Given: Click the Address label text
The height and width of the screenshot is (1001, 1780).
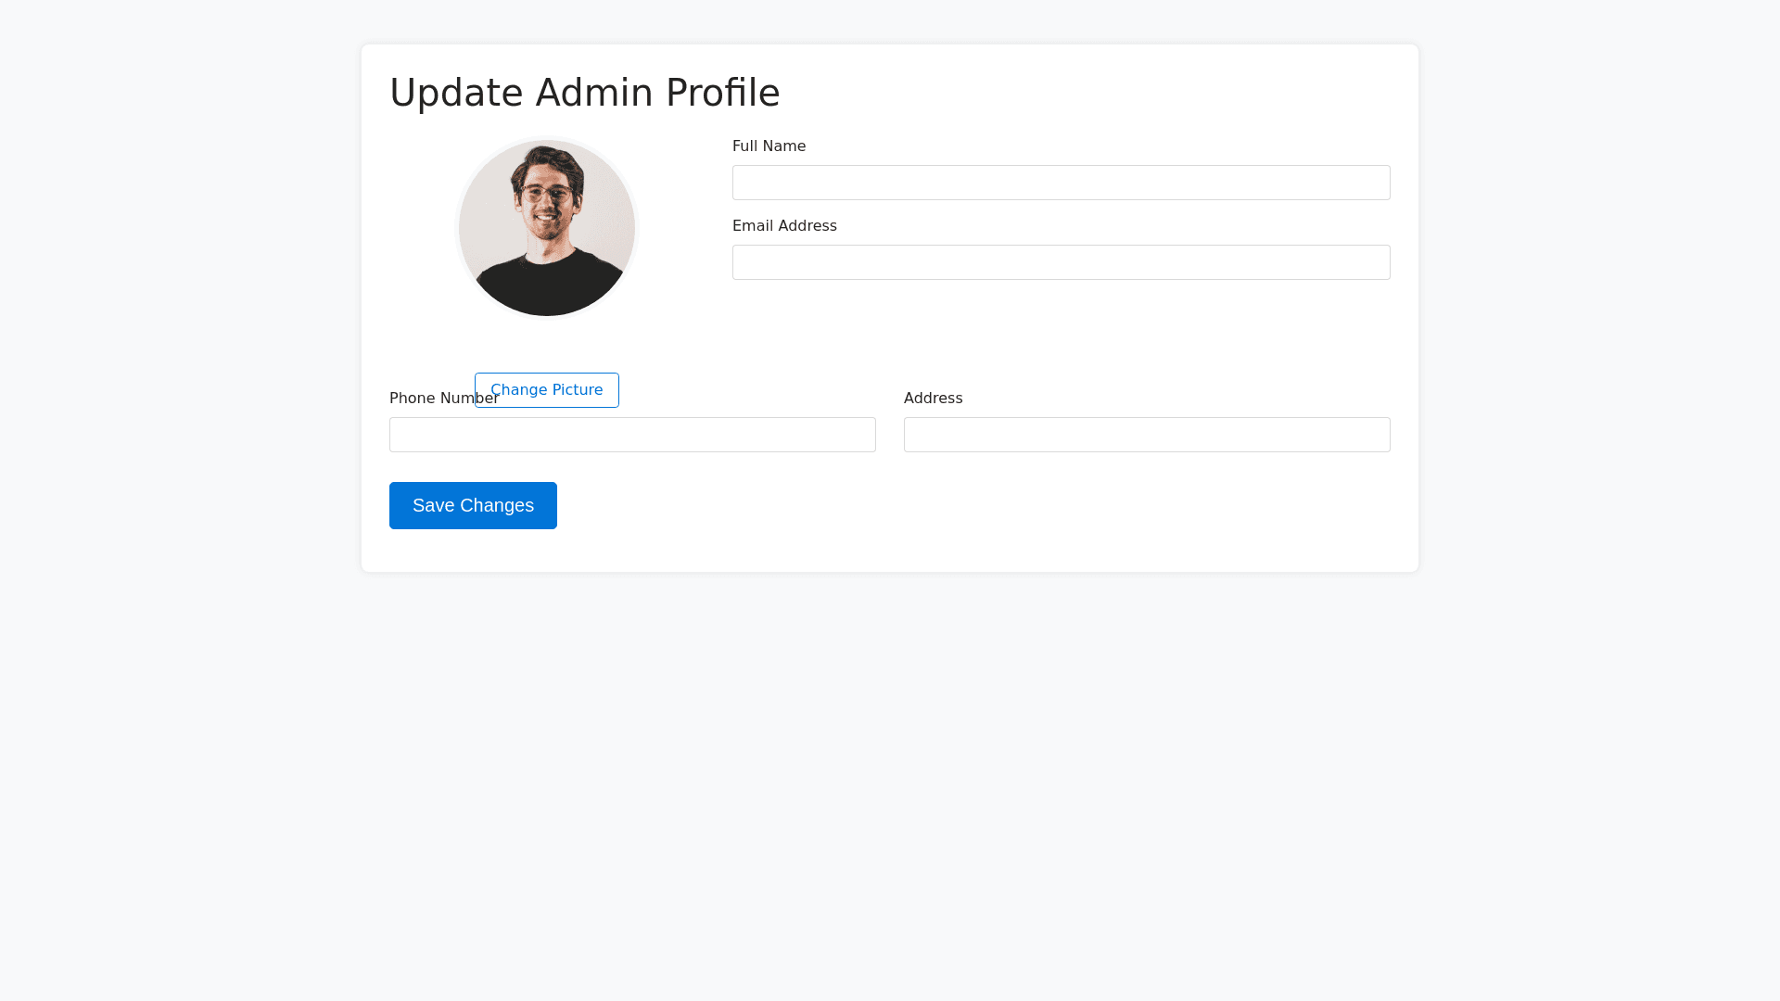Looking at the screenshot, I should [933, 399].
